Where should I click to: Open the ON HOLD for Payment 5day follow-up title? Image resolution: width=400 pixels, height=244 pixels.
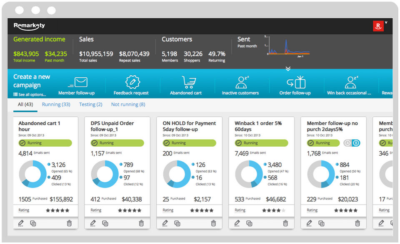pos(189,126)
